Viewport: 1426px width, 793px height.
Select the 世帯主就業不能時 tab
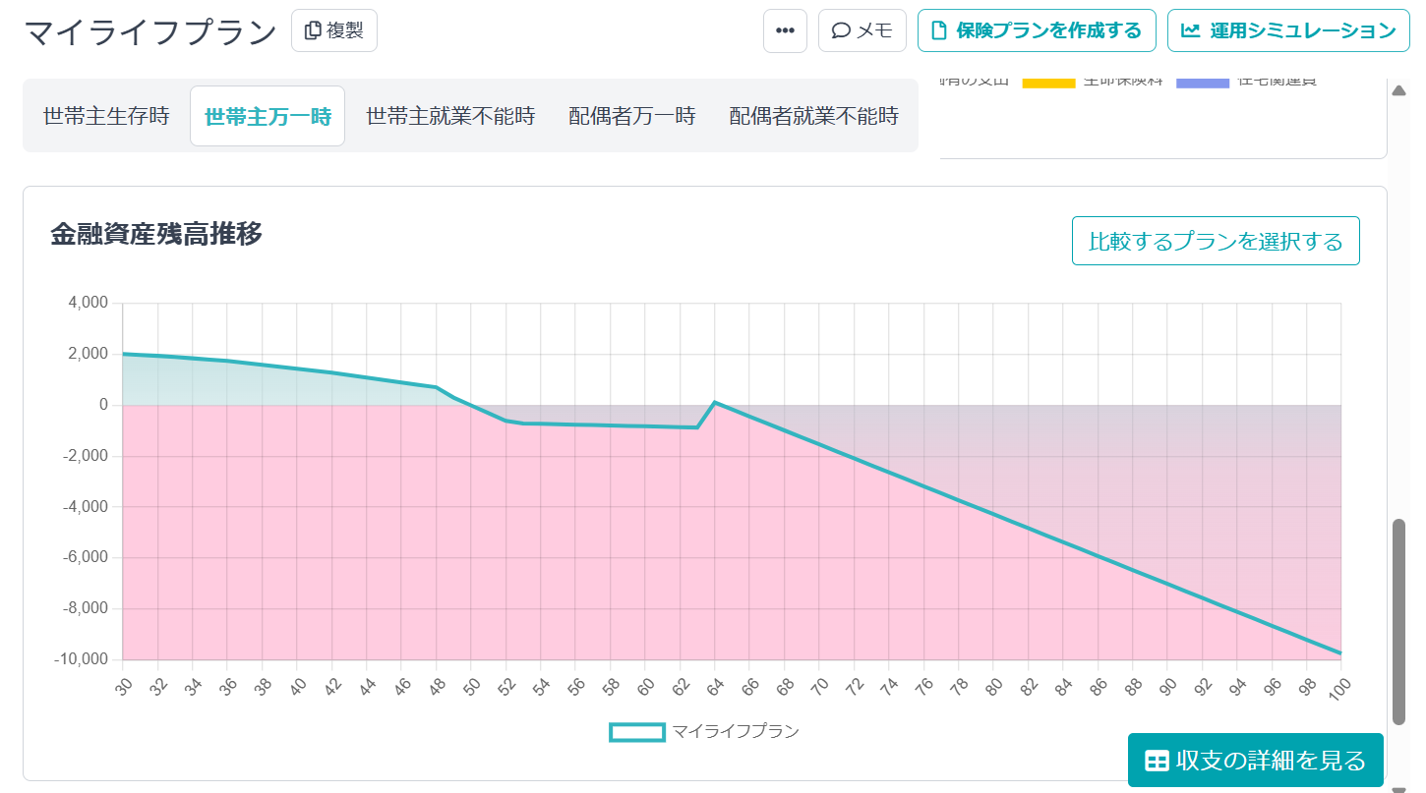(x=450, y=116)
